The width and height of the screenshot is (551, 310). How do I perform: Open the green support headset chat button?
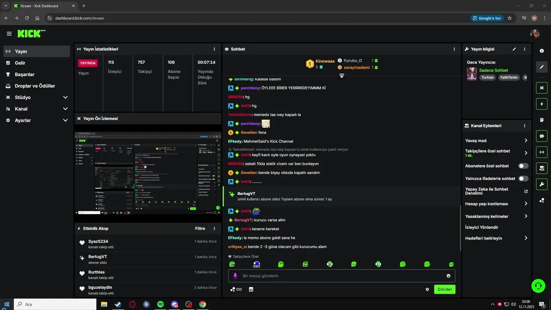538,285
